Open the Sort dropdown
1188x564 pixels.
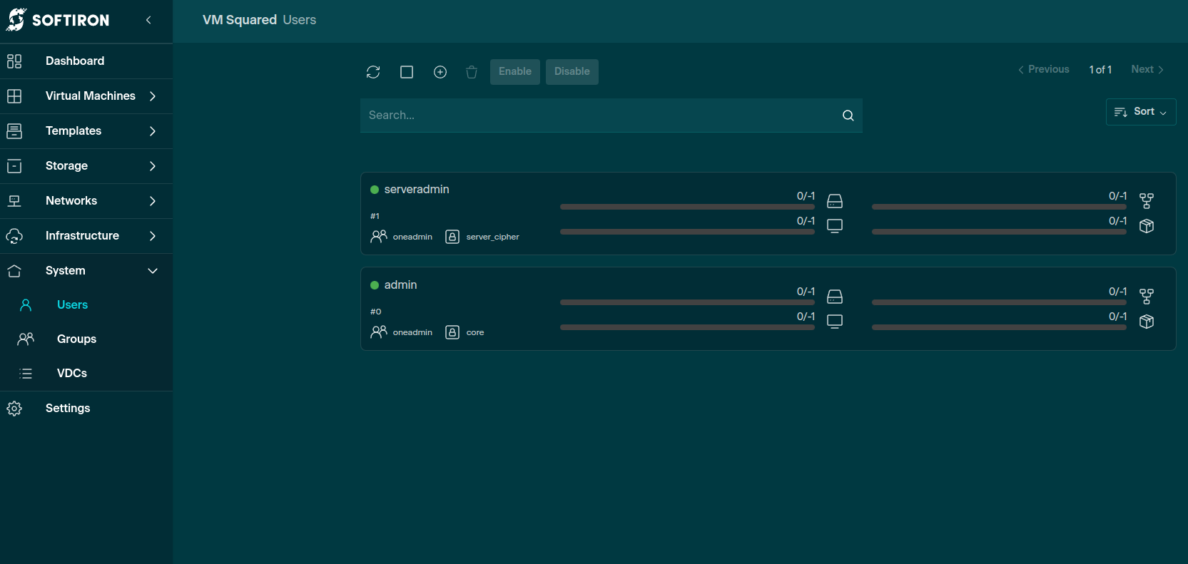coord(1140,112)
